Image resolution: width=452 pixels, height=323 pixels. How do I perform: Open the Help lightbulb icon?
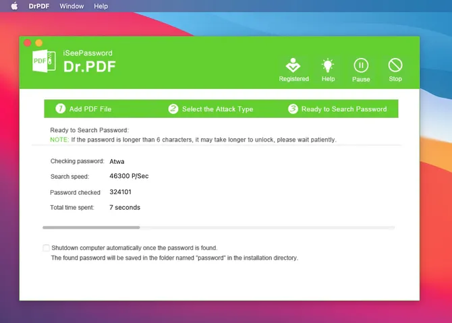point(328,65)
